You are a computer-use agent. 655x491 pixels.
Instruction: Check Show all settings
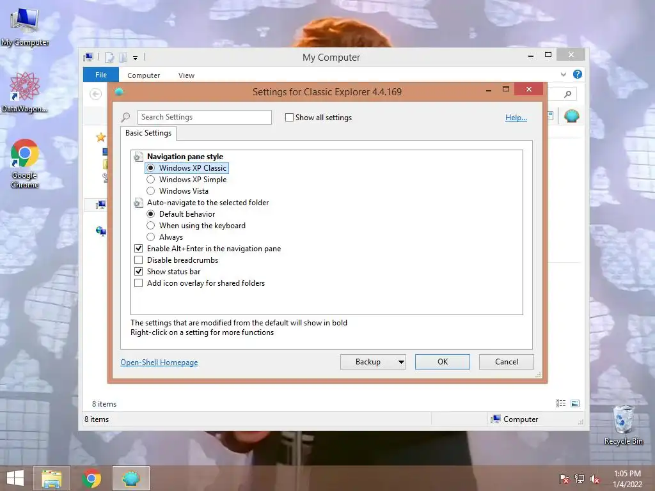point(289,118)
